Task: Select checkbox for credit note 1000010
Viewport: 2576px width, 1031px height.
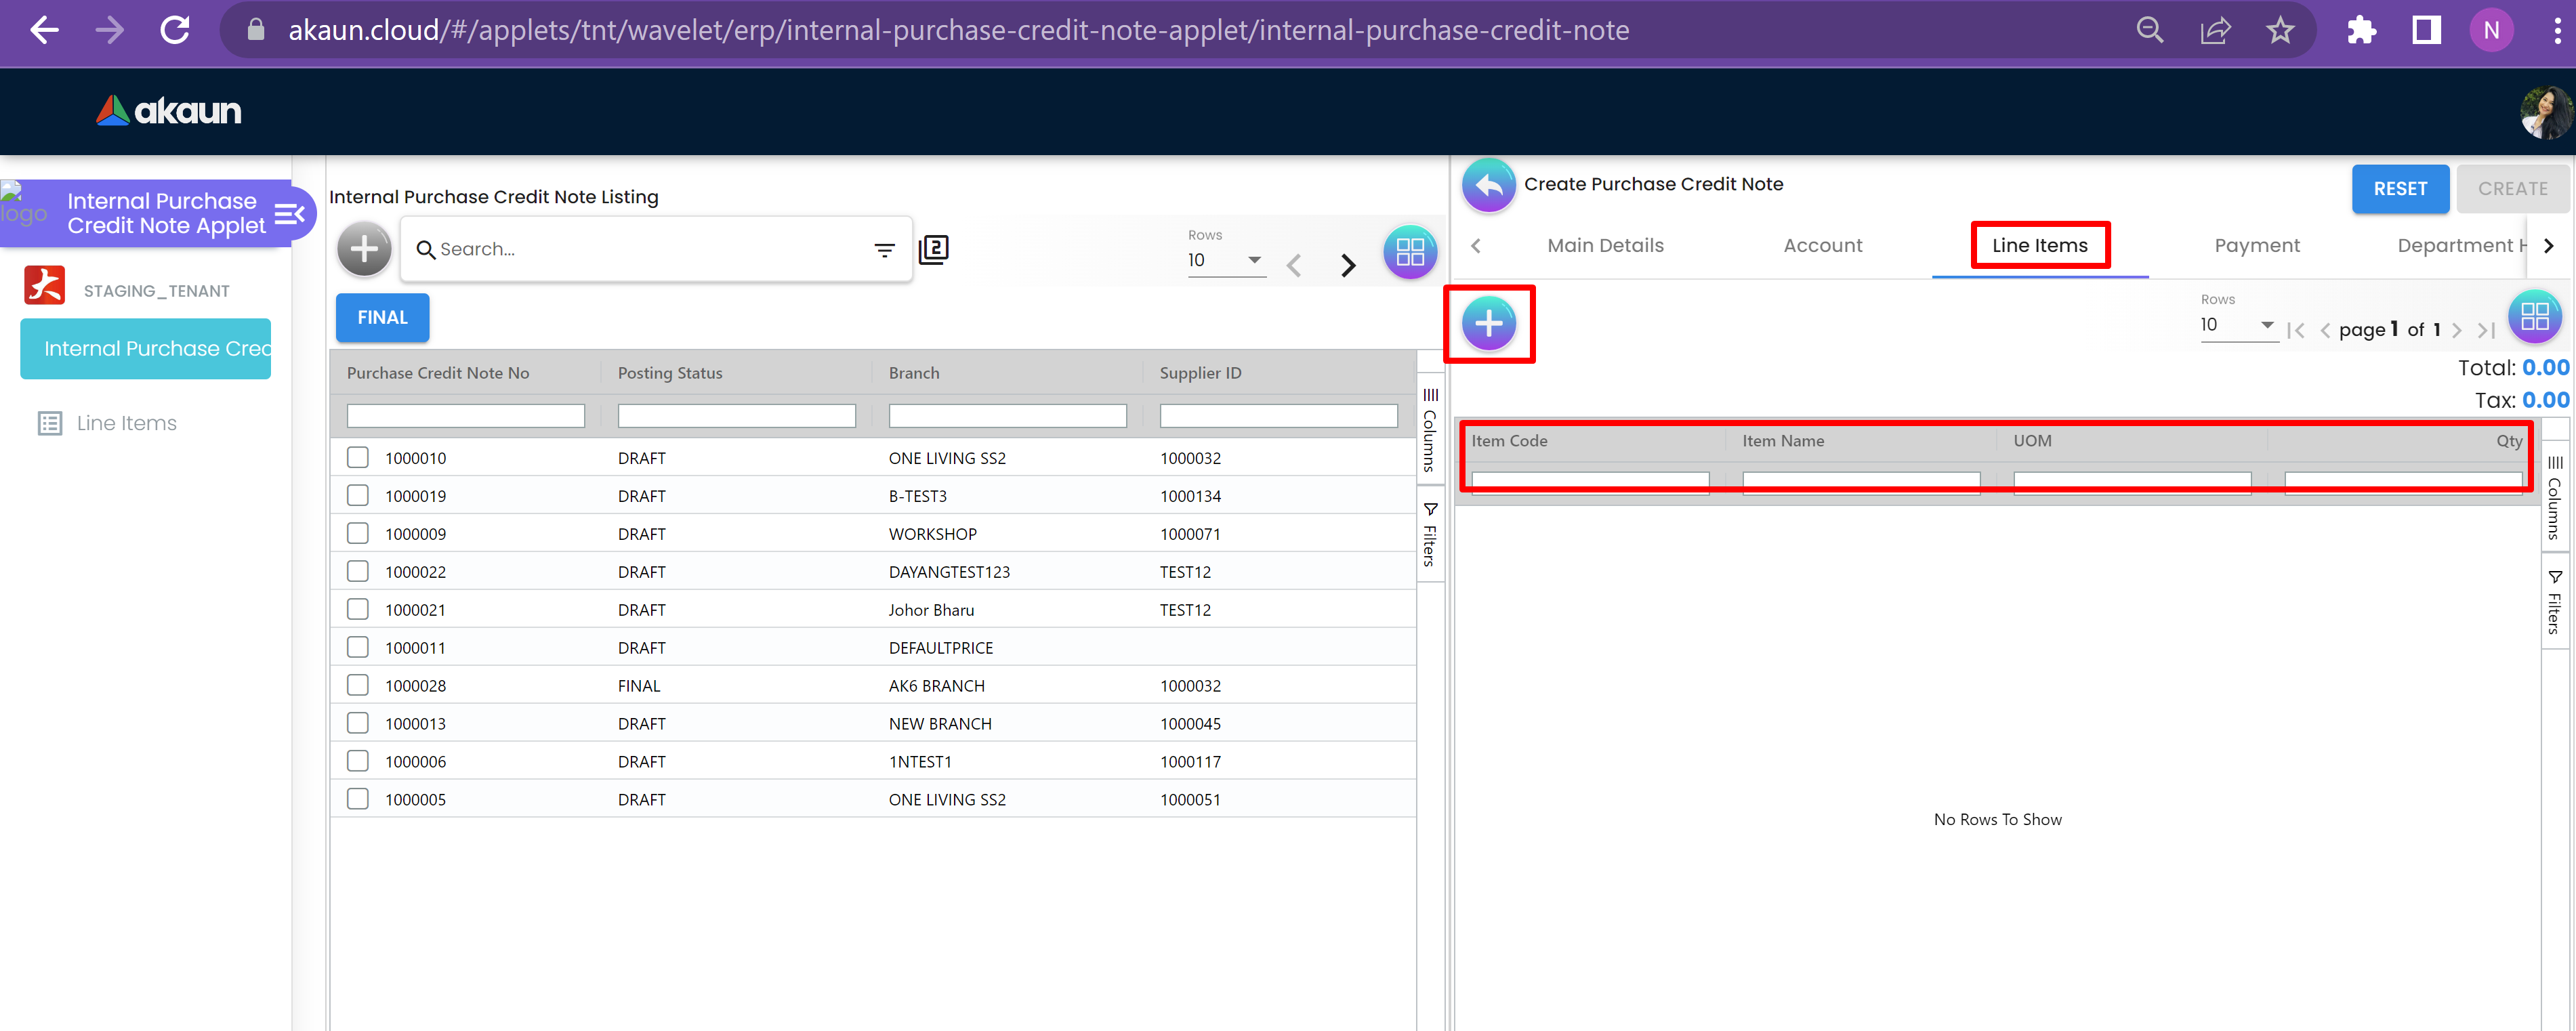Action: 358,458
